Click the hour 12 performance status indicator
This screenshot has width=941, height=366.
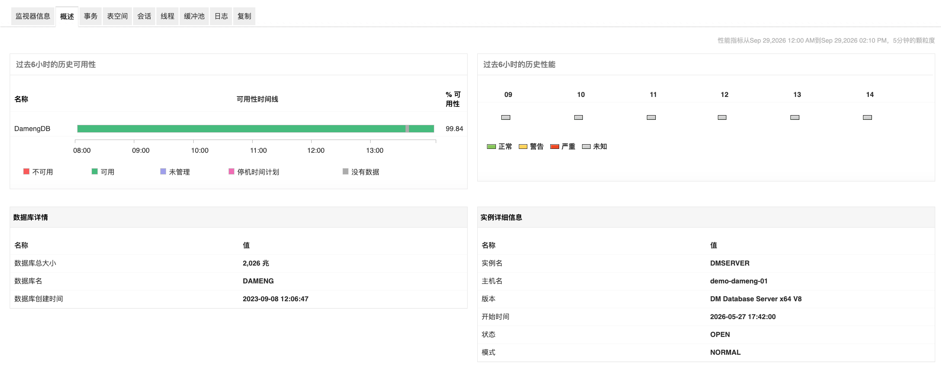[722, 117]
